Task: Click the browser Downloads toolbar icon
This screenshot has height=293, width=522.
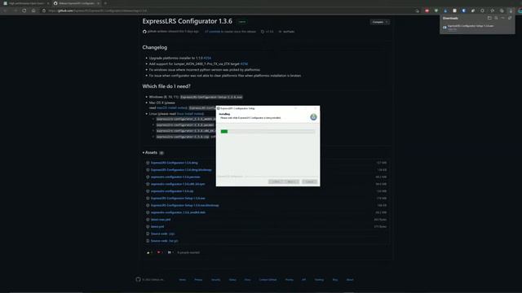Action: 511,11
